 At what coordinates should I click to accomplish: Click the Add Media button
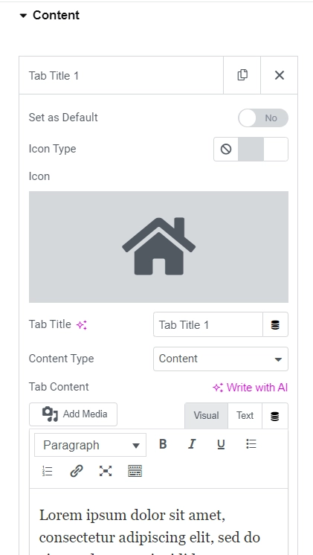coord(73,414)
